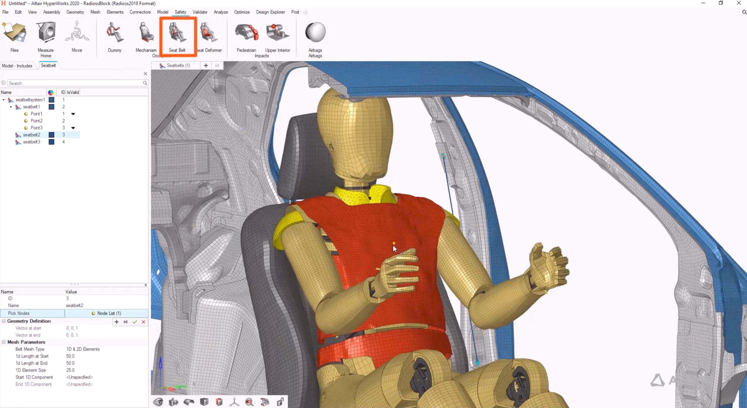Click the unlocked padlock icon in view toolbar

(x=280, y=402)
